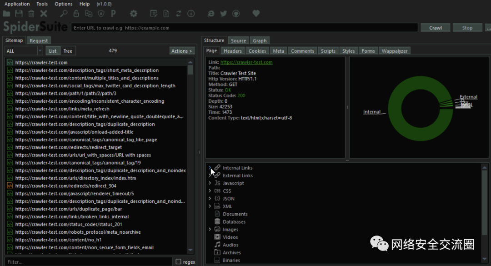Open the Help menu
The width and height of the screenshot is (491, 266).
[84, 4]
